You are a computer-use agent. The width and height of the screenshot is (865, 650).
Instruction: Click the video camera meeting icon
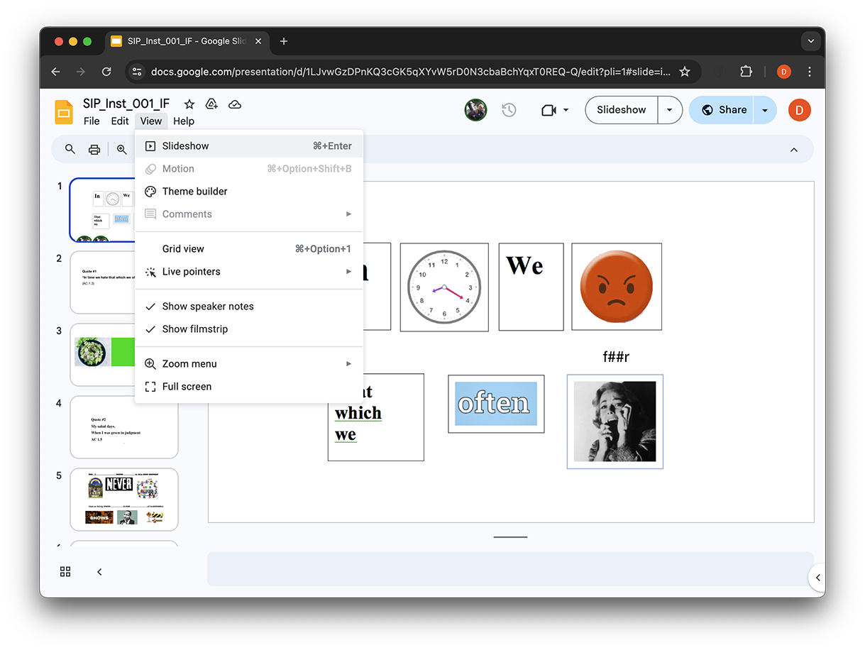coord(548,110)
